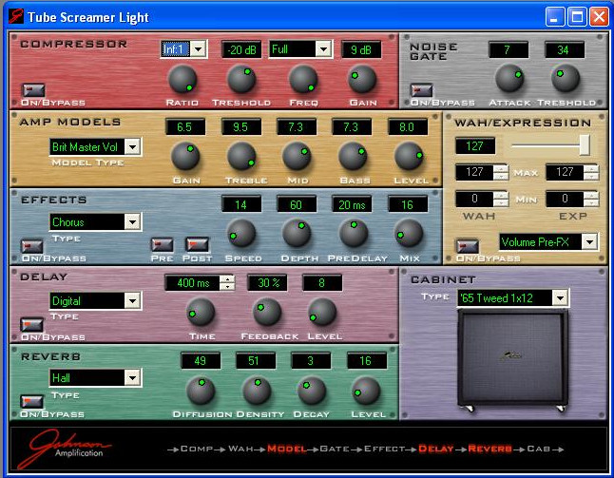Enable the Effects Post switch
Viewport: 614px width, 478px height.
[x=197, y=244]
